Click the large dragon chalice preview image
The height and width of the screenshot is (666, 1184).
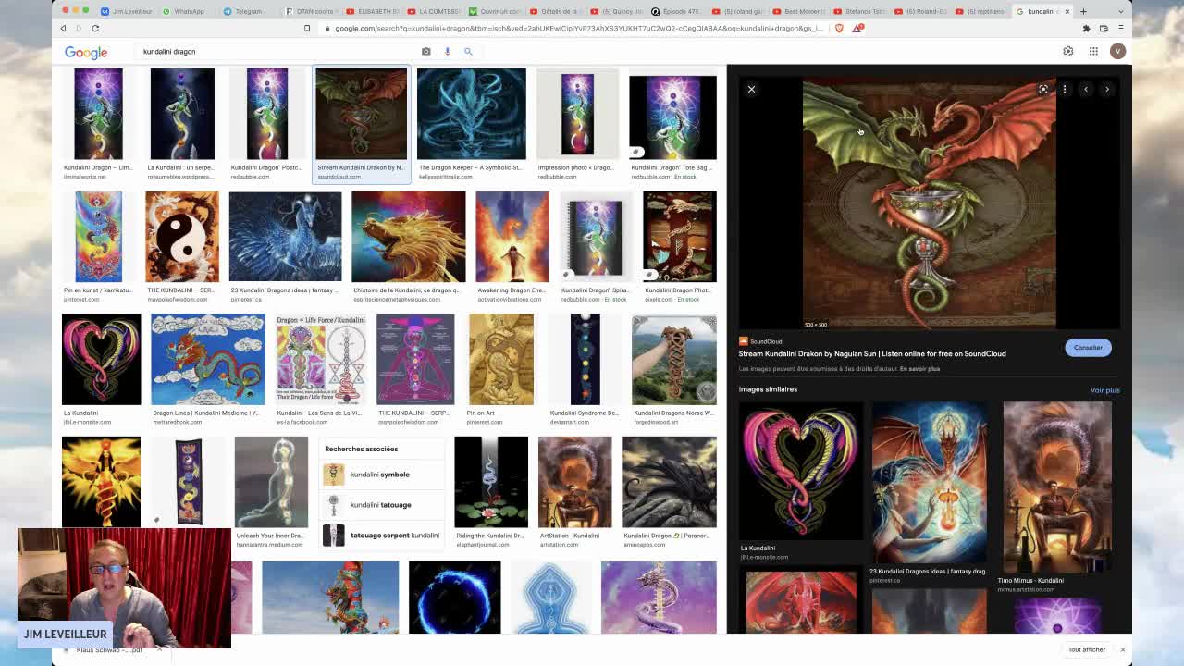pyautogui.click(x=929, y=204)
